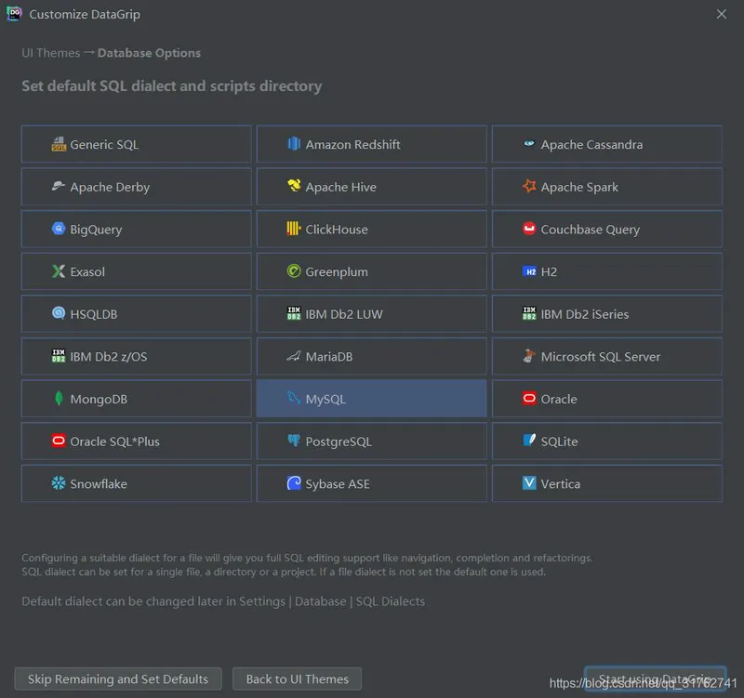
Task: Select Exasol dialect label
Action: pyautogui.click(x=87, y=272)
